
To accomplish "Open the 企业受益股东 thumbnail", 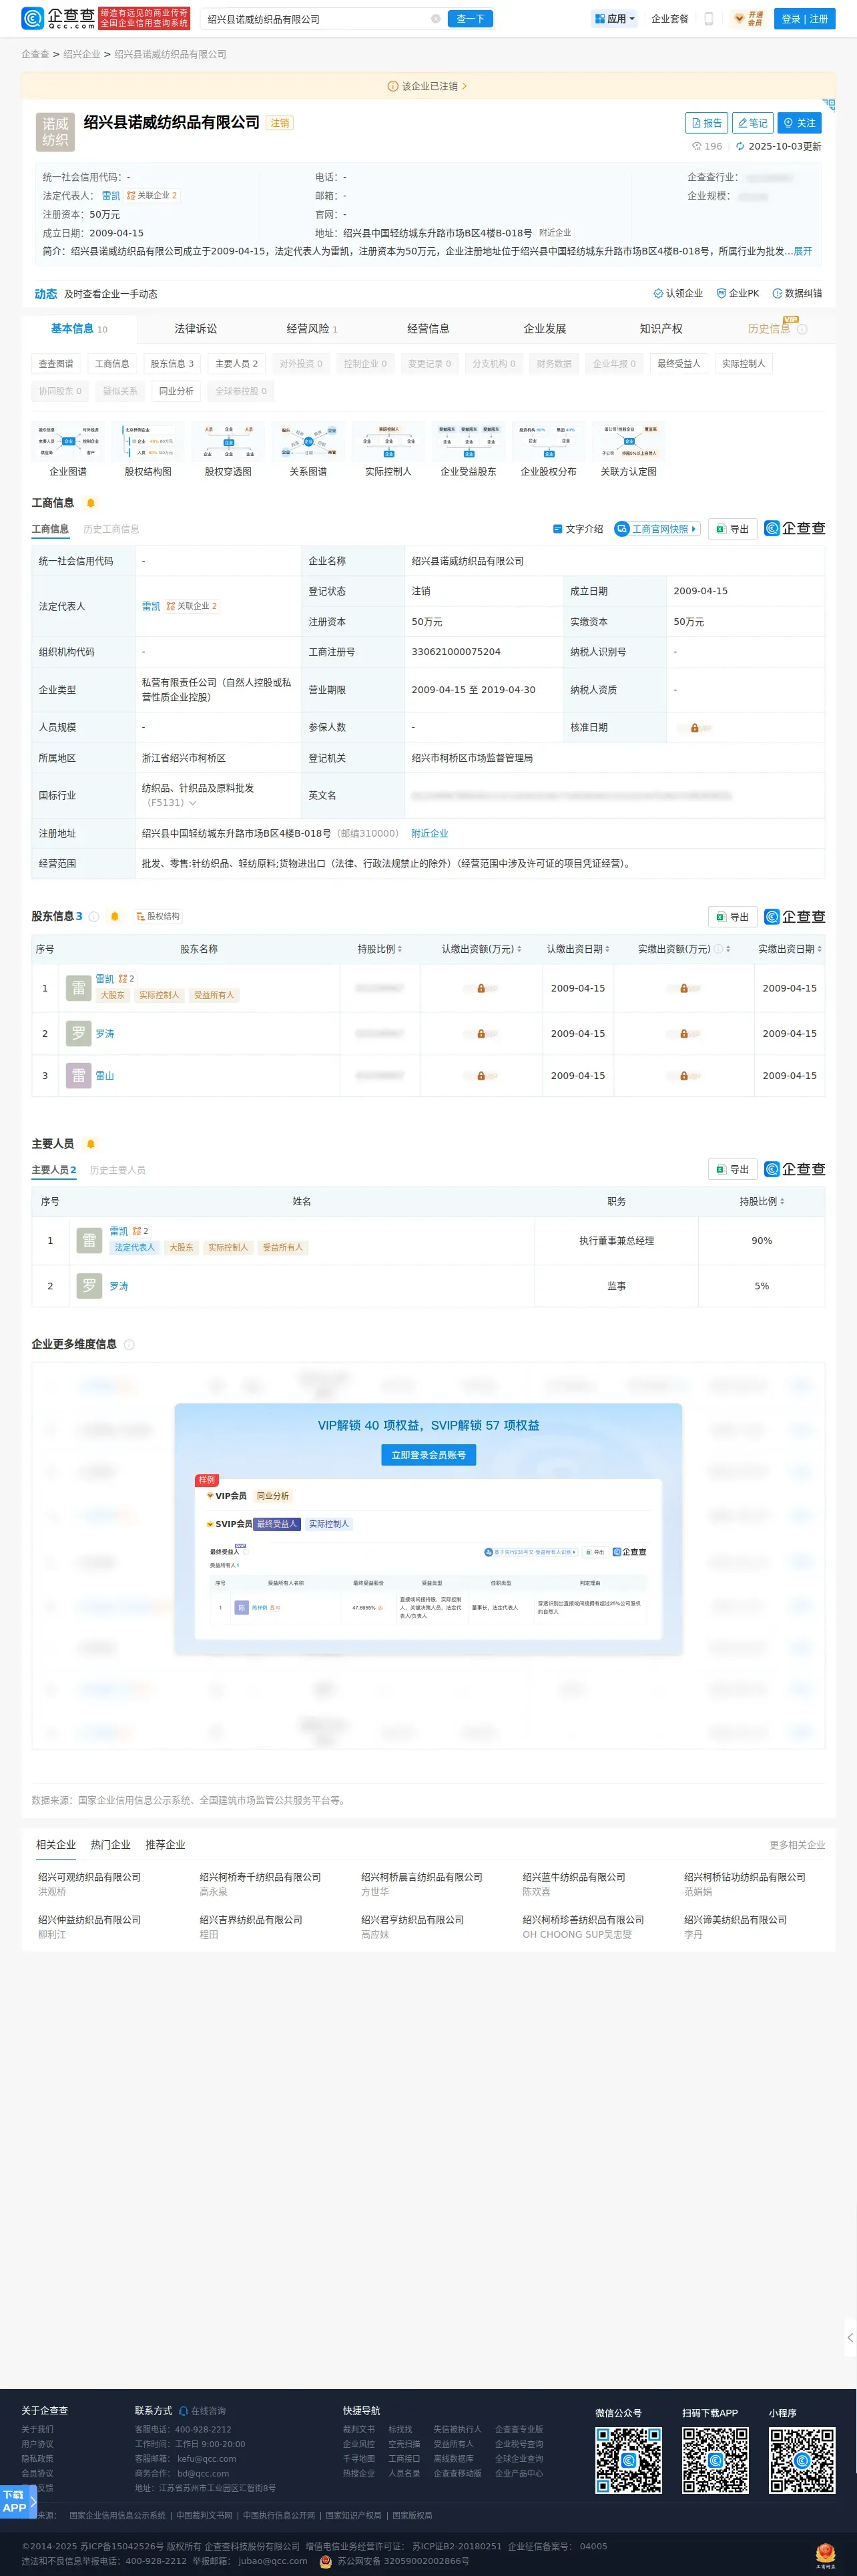I will [468, 449].
